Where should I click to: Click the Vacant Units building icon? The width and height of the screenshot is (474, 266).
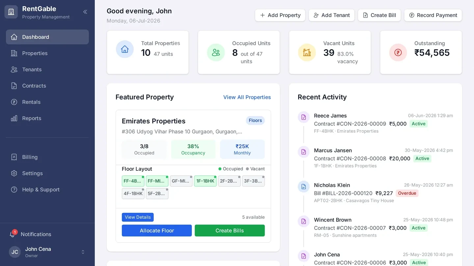tap(307, 52)
